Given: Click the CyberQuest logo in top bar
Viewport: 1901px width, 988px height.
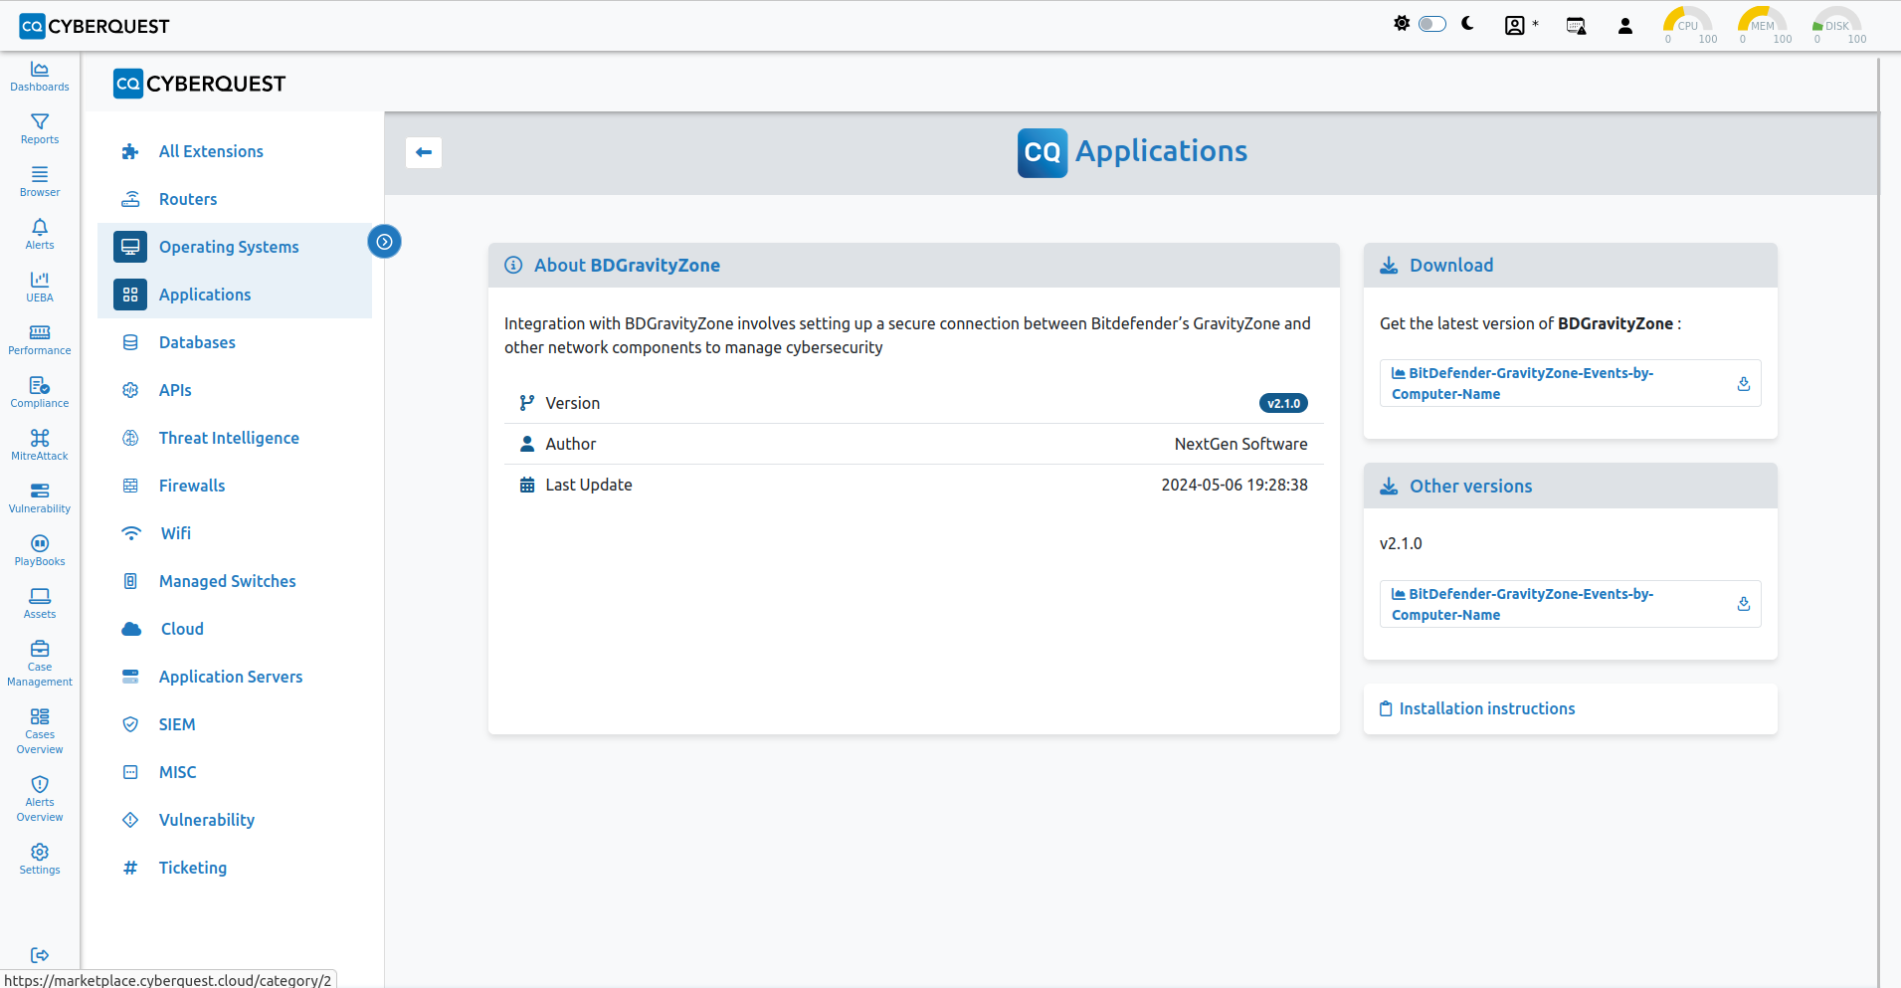Looking at the screenshot, I should coord(95,26).
